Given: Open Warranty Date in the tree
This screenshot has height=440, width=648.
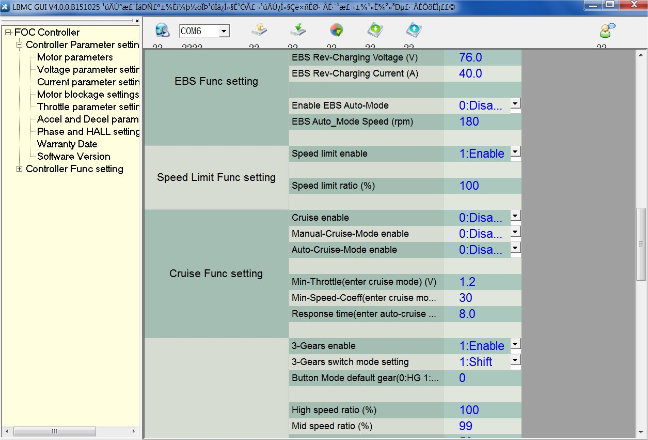Looking at the screenshot, I should (67, 144).
